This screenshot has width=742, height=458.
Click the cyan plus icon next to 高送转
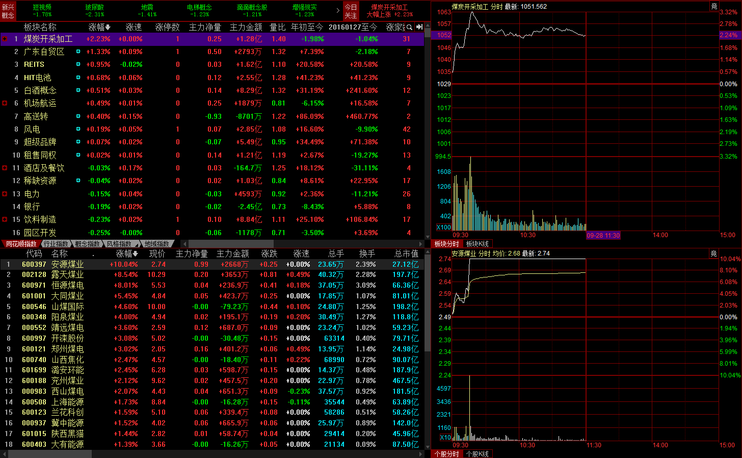(78, 116)
